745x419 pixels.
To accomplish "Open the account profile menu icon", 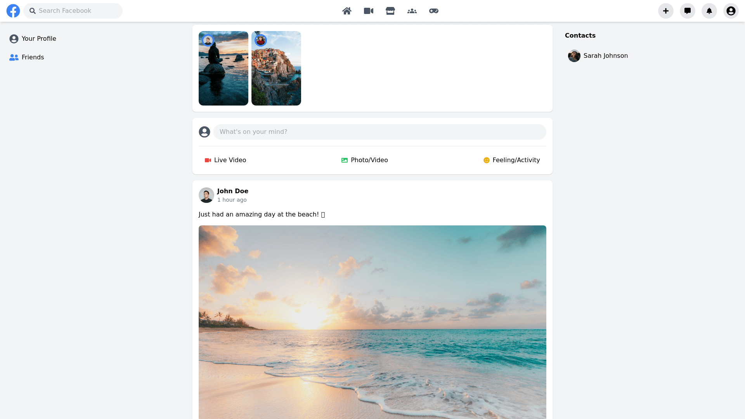I will pyautogui.click(x=731, y=11).
